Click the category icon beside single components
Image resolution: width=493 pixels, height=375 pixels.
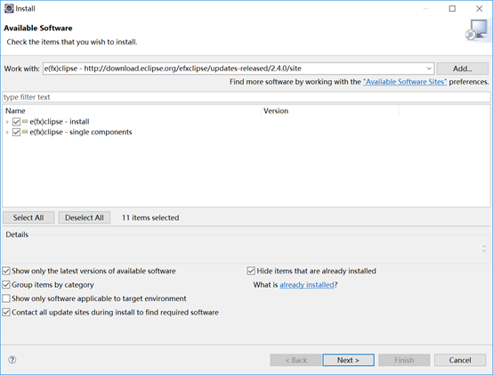click(25, 132)
